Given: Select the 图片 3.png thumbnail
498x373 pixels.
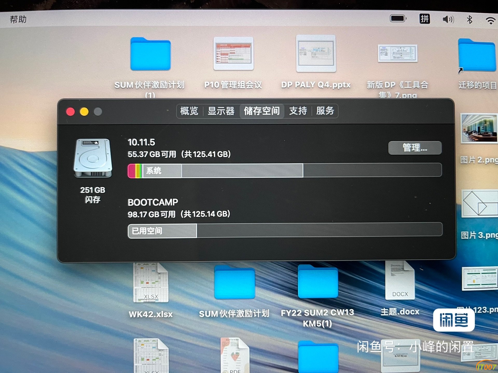Looking at the screenshot, I should click(x=480, y=203).
